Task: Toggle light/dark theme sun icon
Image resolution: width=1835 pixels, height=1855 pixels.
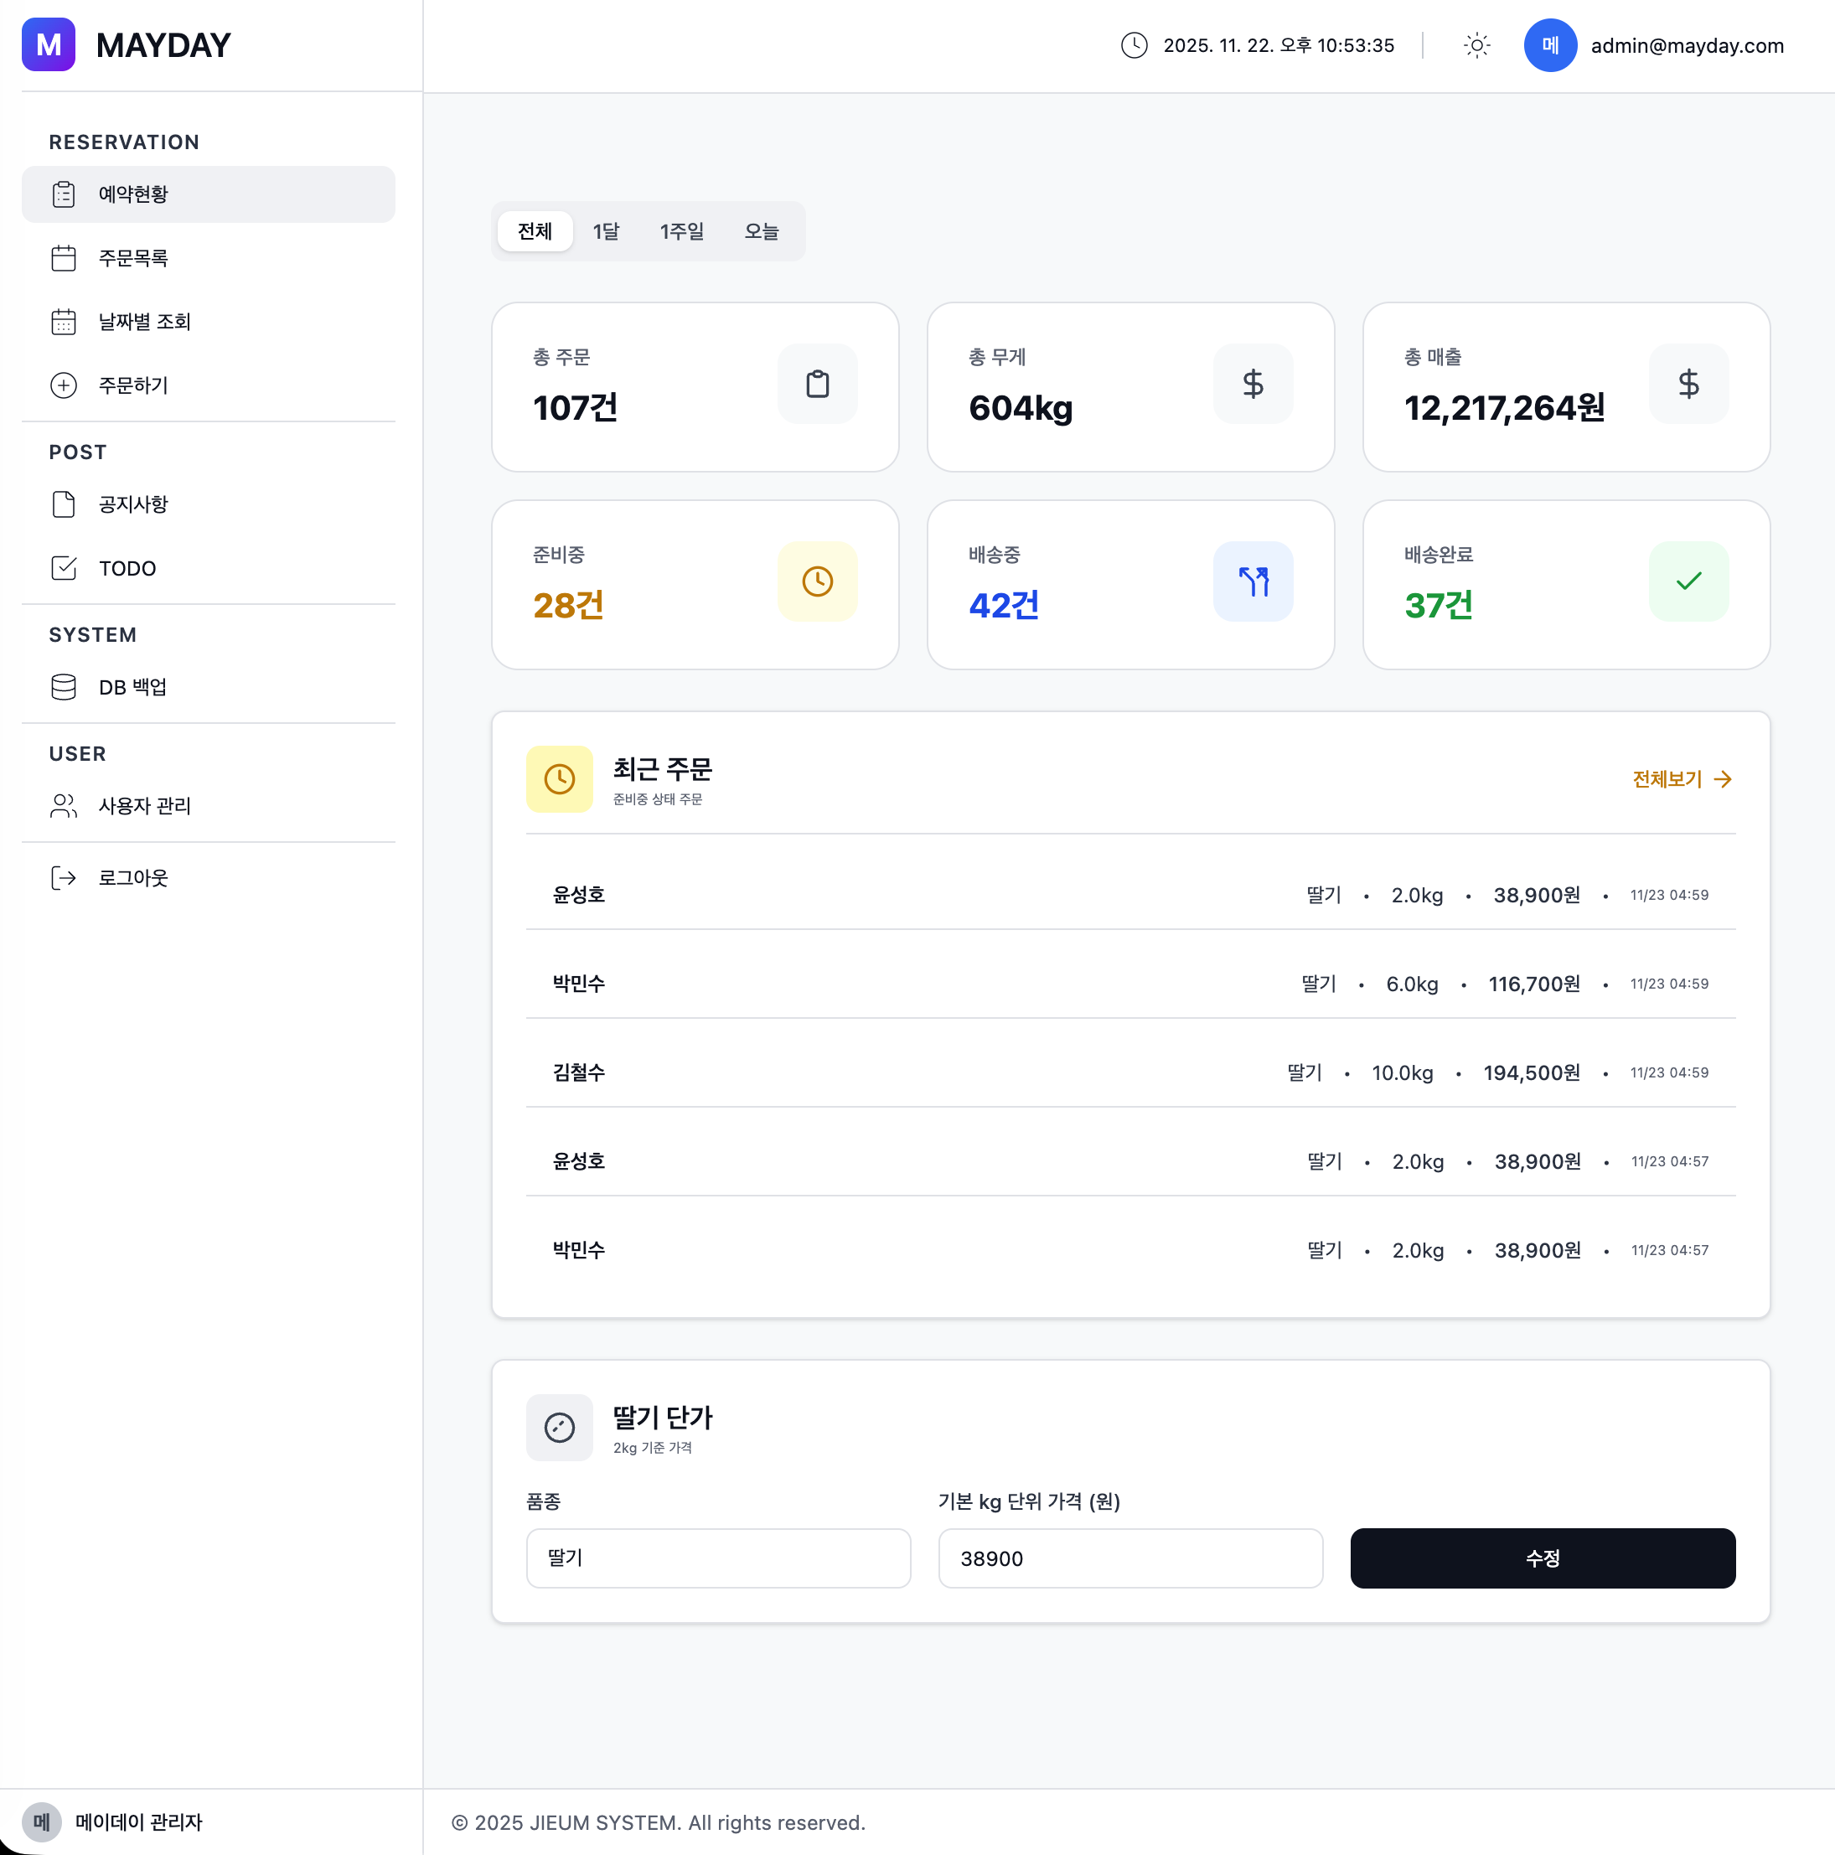Action: click(1476, 45)
